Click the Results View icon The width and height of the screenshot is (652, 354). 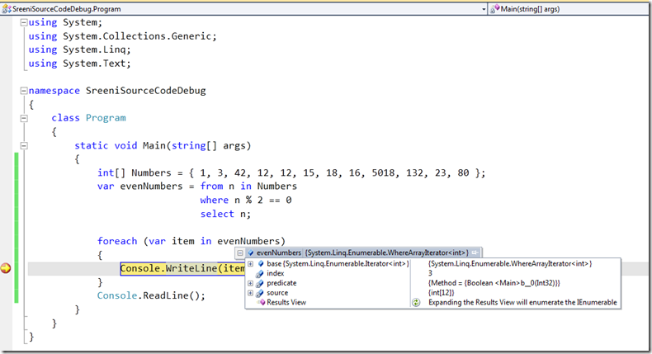(261, 303)
